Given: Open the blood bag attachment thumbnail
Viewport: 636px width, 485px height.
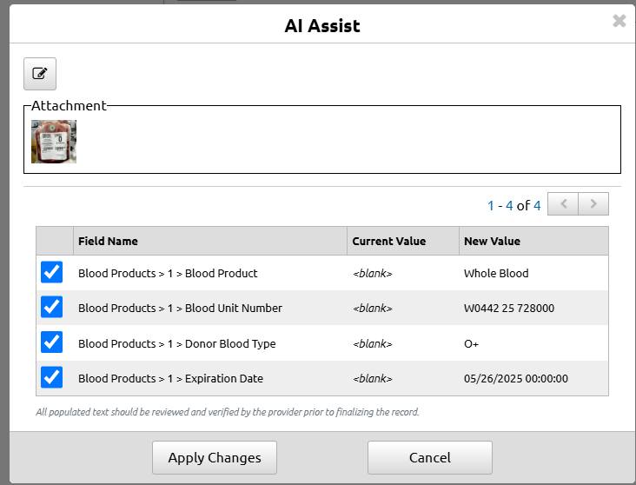Looking at the screenshot, I should 54,142.
